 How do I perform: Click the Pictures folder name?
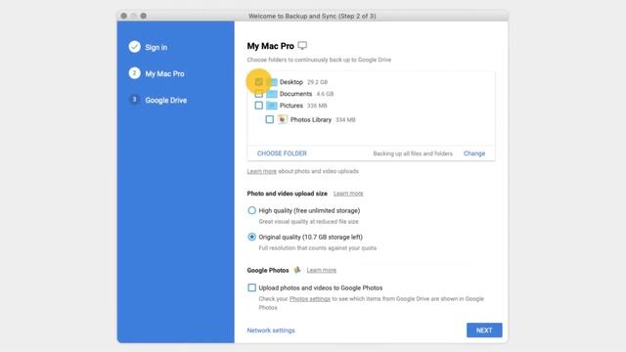click(x=291, y=106)
